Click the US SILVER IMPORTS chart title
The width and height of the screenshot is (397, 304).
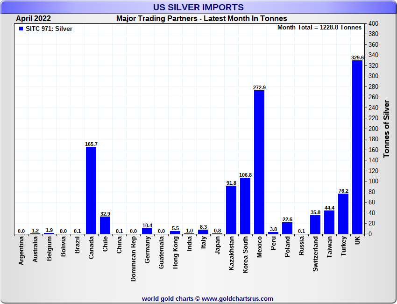click(x=198, y=7)
